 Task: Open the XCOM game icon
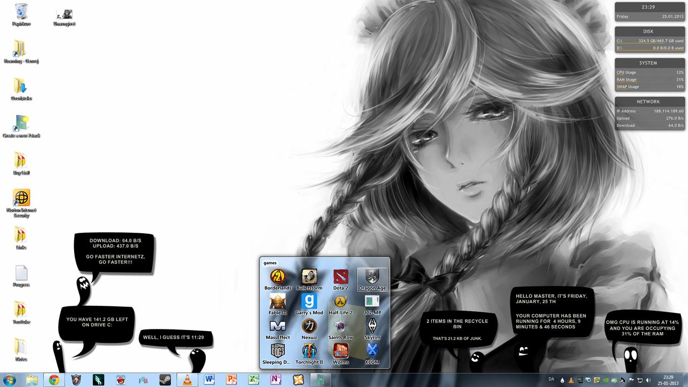[x=372, y=352]
